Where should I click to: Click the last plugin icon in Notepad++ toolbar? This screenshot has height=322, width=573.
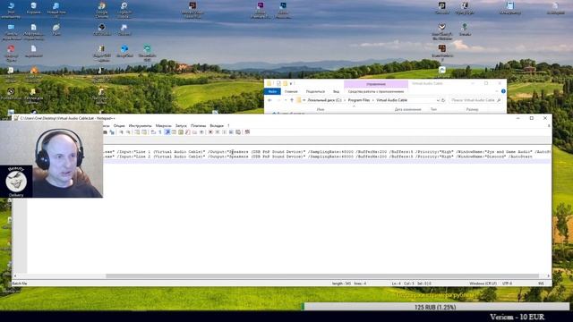247,132
